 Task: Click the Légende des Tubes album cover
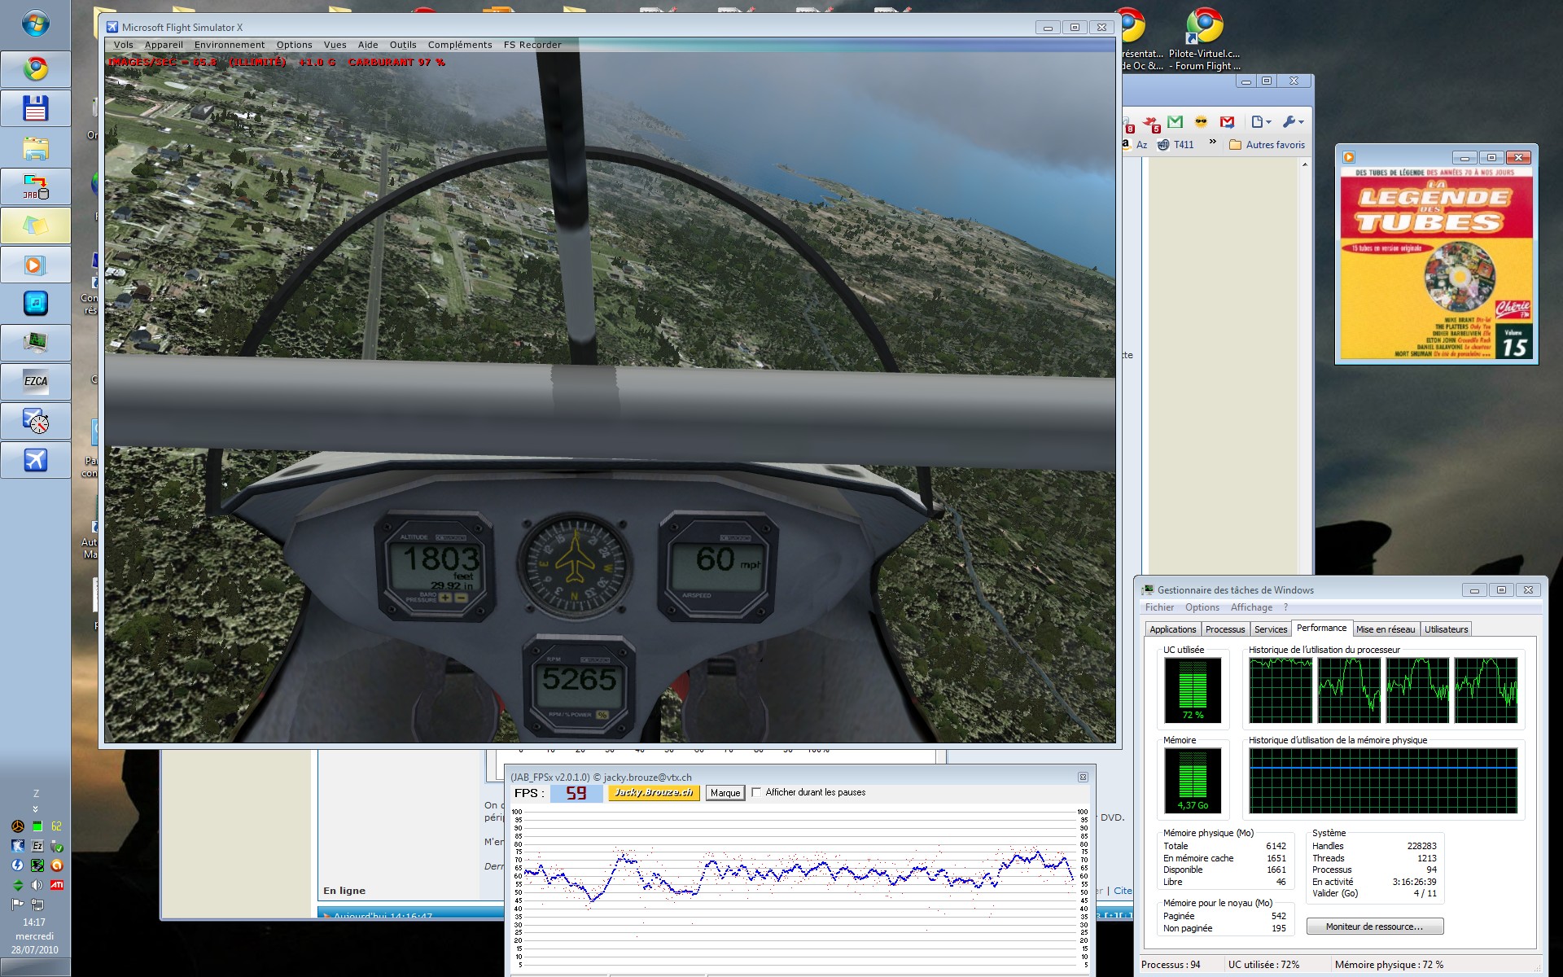click(x=1436, y=263)
